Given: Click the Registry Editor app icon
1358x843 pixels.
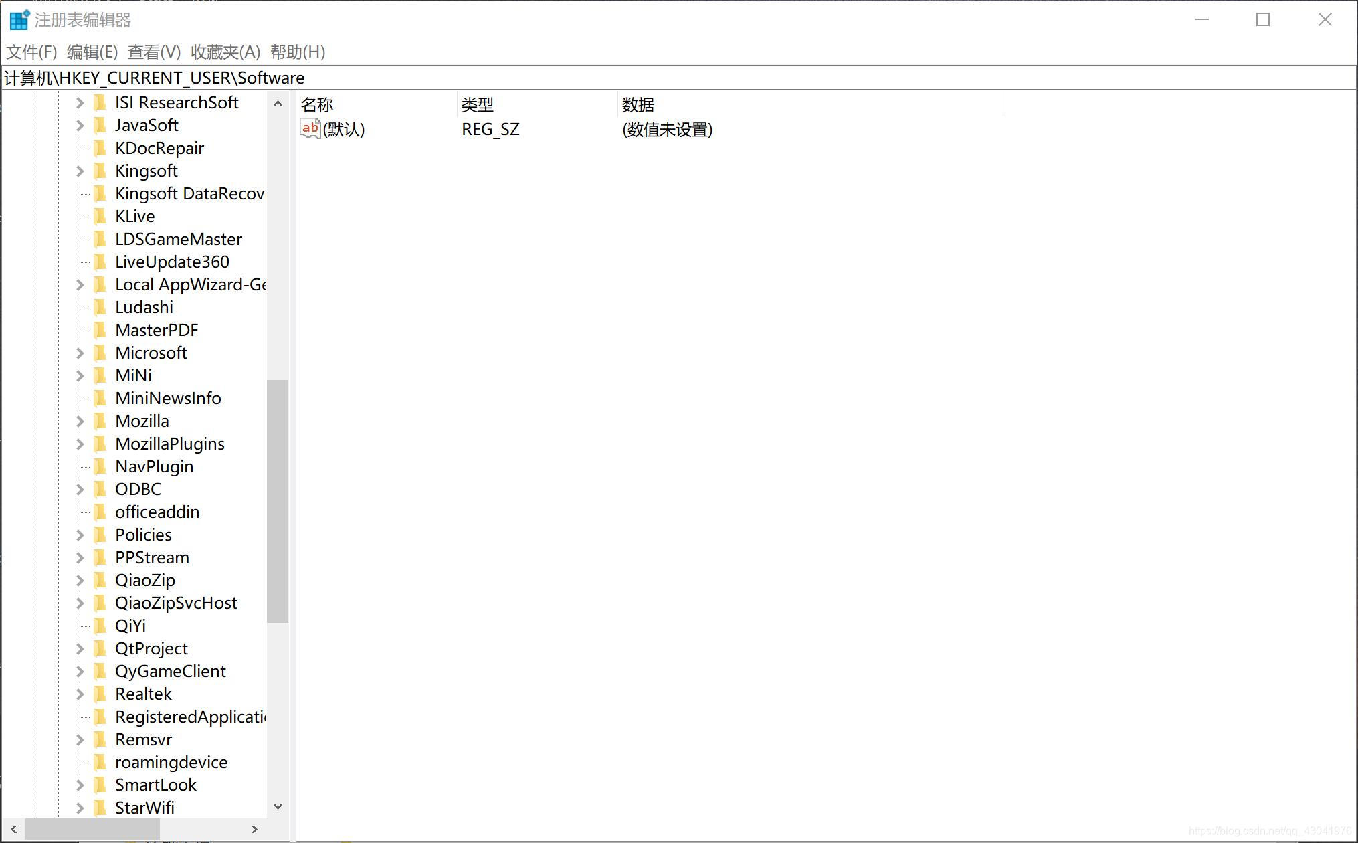Looking at the screenshot, I should point(19,19).
